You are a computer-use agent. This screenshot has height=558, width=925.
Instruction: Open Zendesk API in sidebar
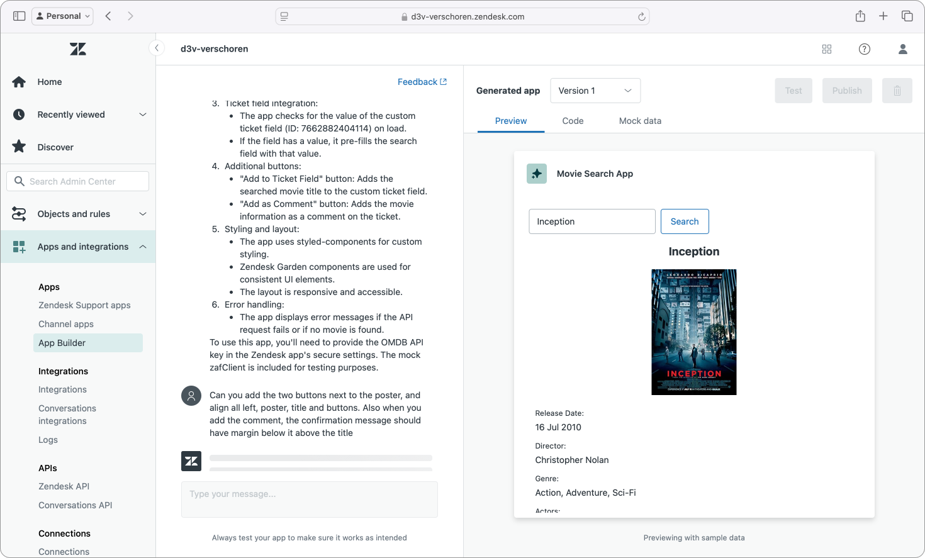pos(64,486)
